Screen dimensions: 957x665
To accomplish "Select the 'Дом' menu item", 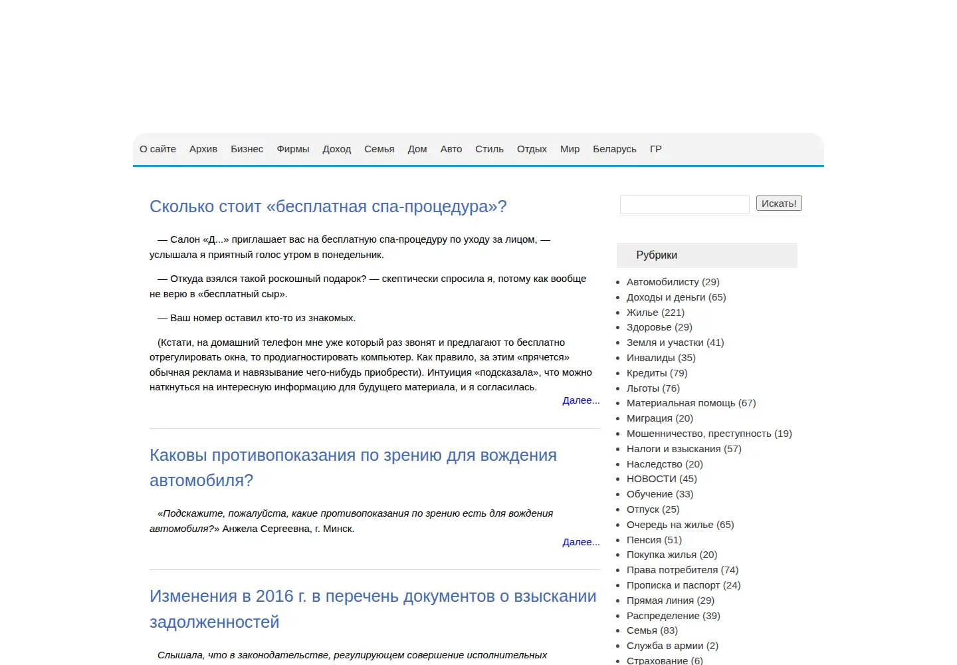I will (417, 149).
